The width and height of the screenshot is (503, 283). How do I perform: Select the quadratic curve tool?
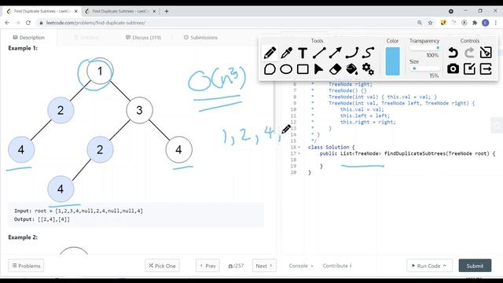[352, 53]
